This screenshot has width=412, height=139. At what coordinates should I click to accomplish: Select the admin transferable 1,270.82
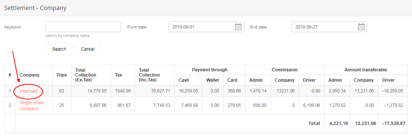[x=337, y=105]
